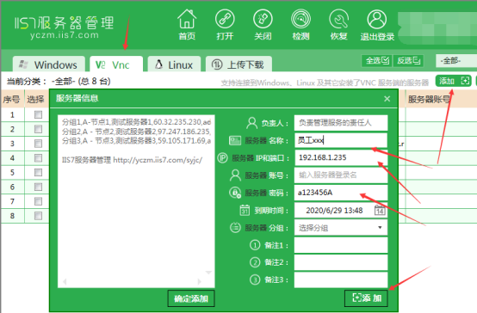Check the checkbox in row 8
477x313 pixels.
click(x=38, y=216)
